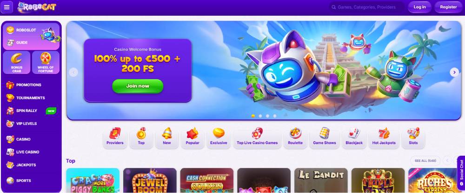The image size is (465, 193).
Task: Go to the second banner slide dot
Action: click(x=260, y=116)
